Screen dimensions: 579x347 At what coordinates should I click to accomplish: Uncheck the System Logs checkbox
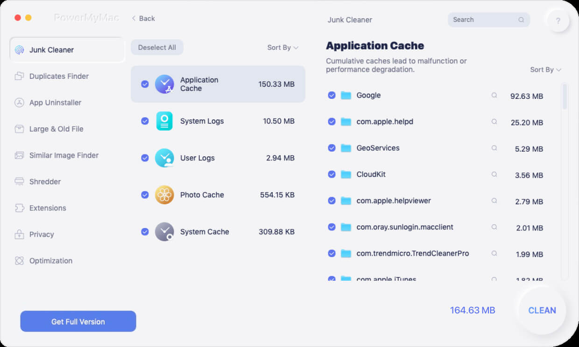click(x=145, y=121)
